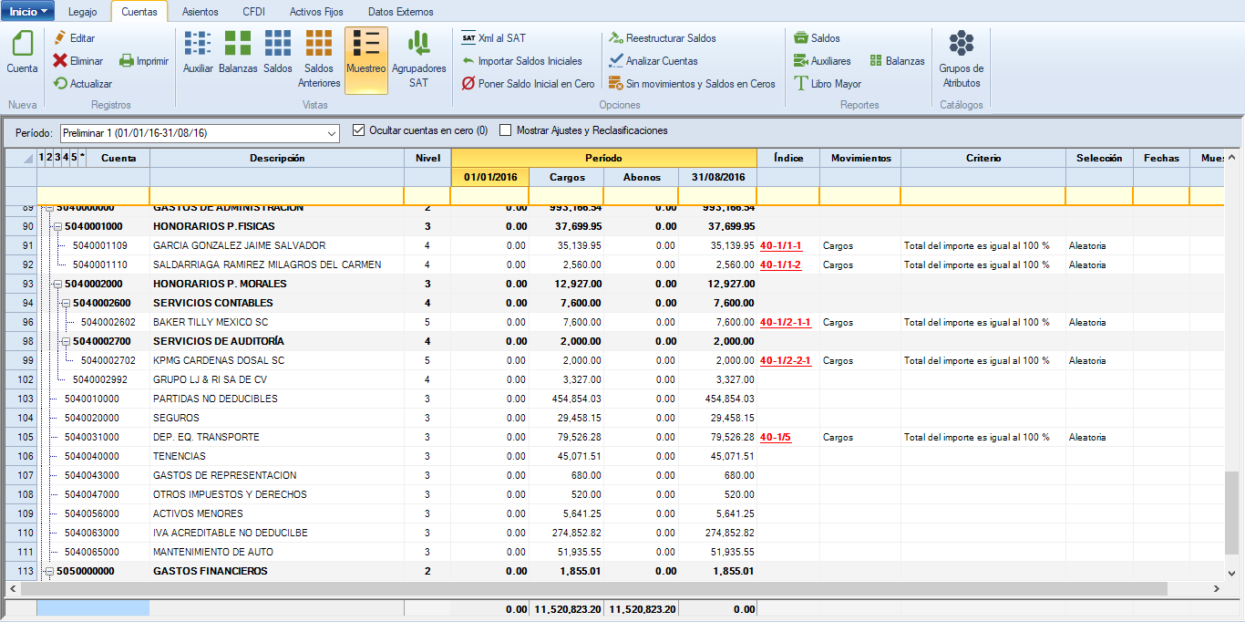Open the Activos Fijos tab
The width and height of the screenshot is (1245, 622).
[316, 12]
